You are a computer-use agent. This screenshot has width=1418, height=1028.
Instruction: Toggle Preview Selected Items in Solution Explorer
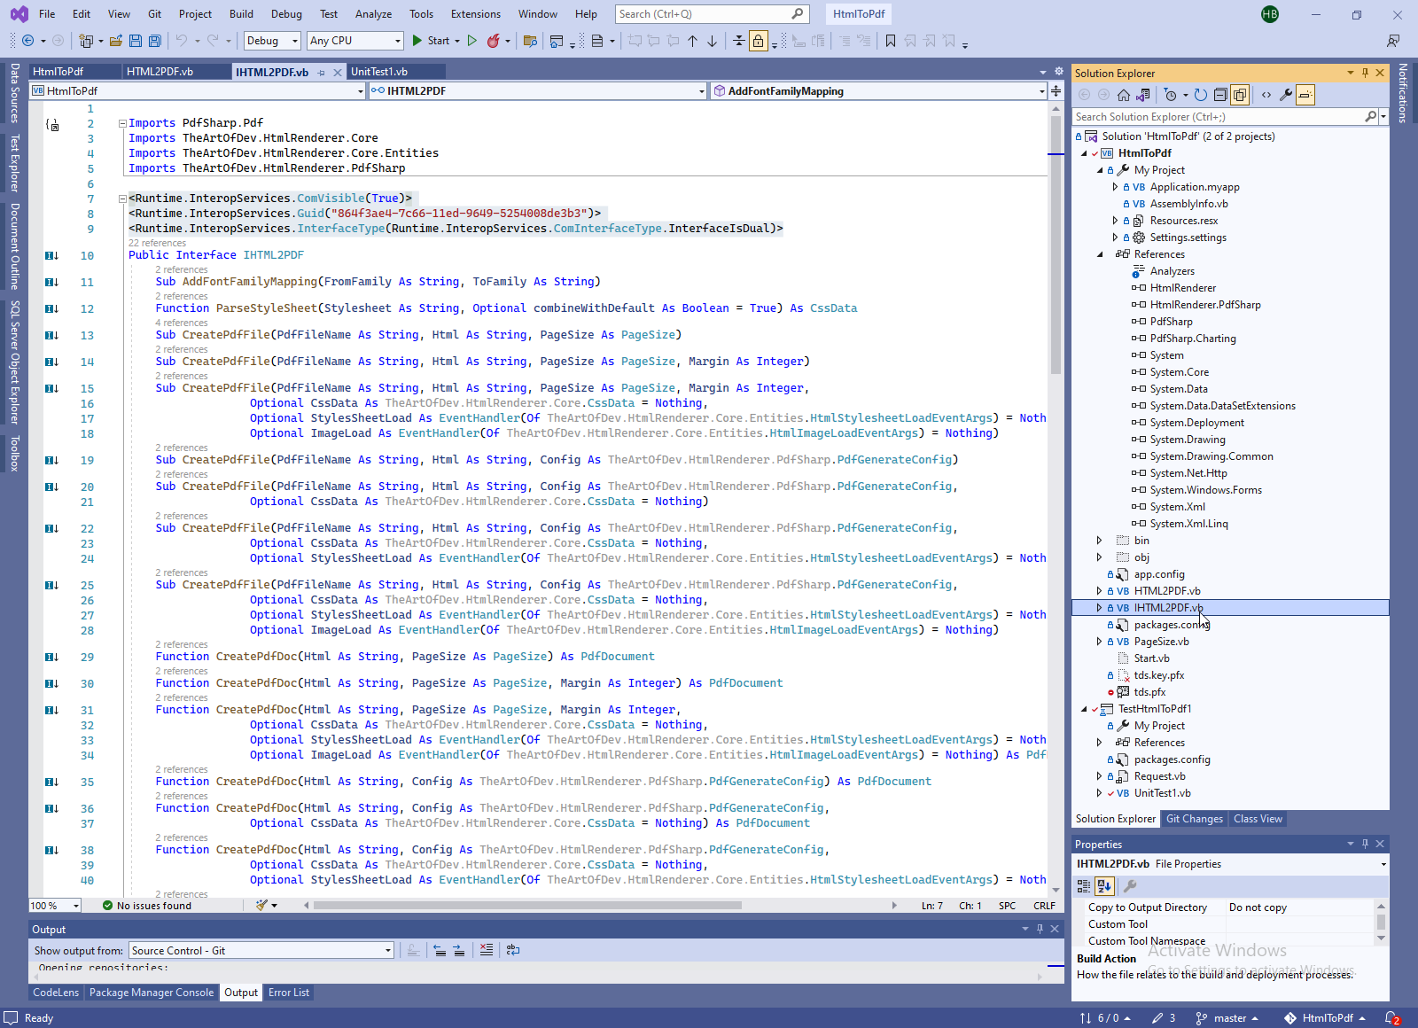click(1305, 95)
